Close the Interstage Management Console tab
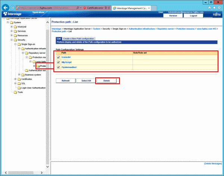 [149, 8]
